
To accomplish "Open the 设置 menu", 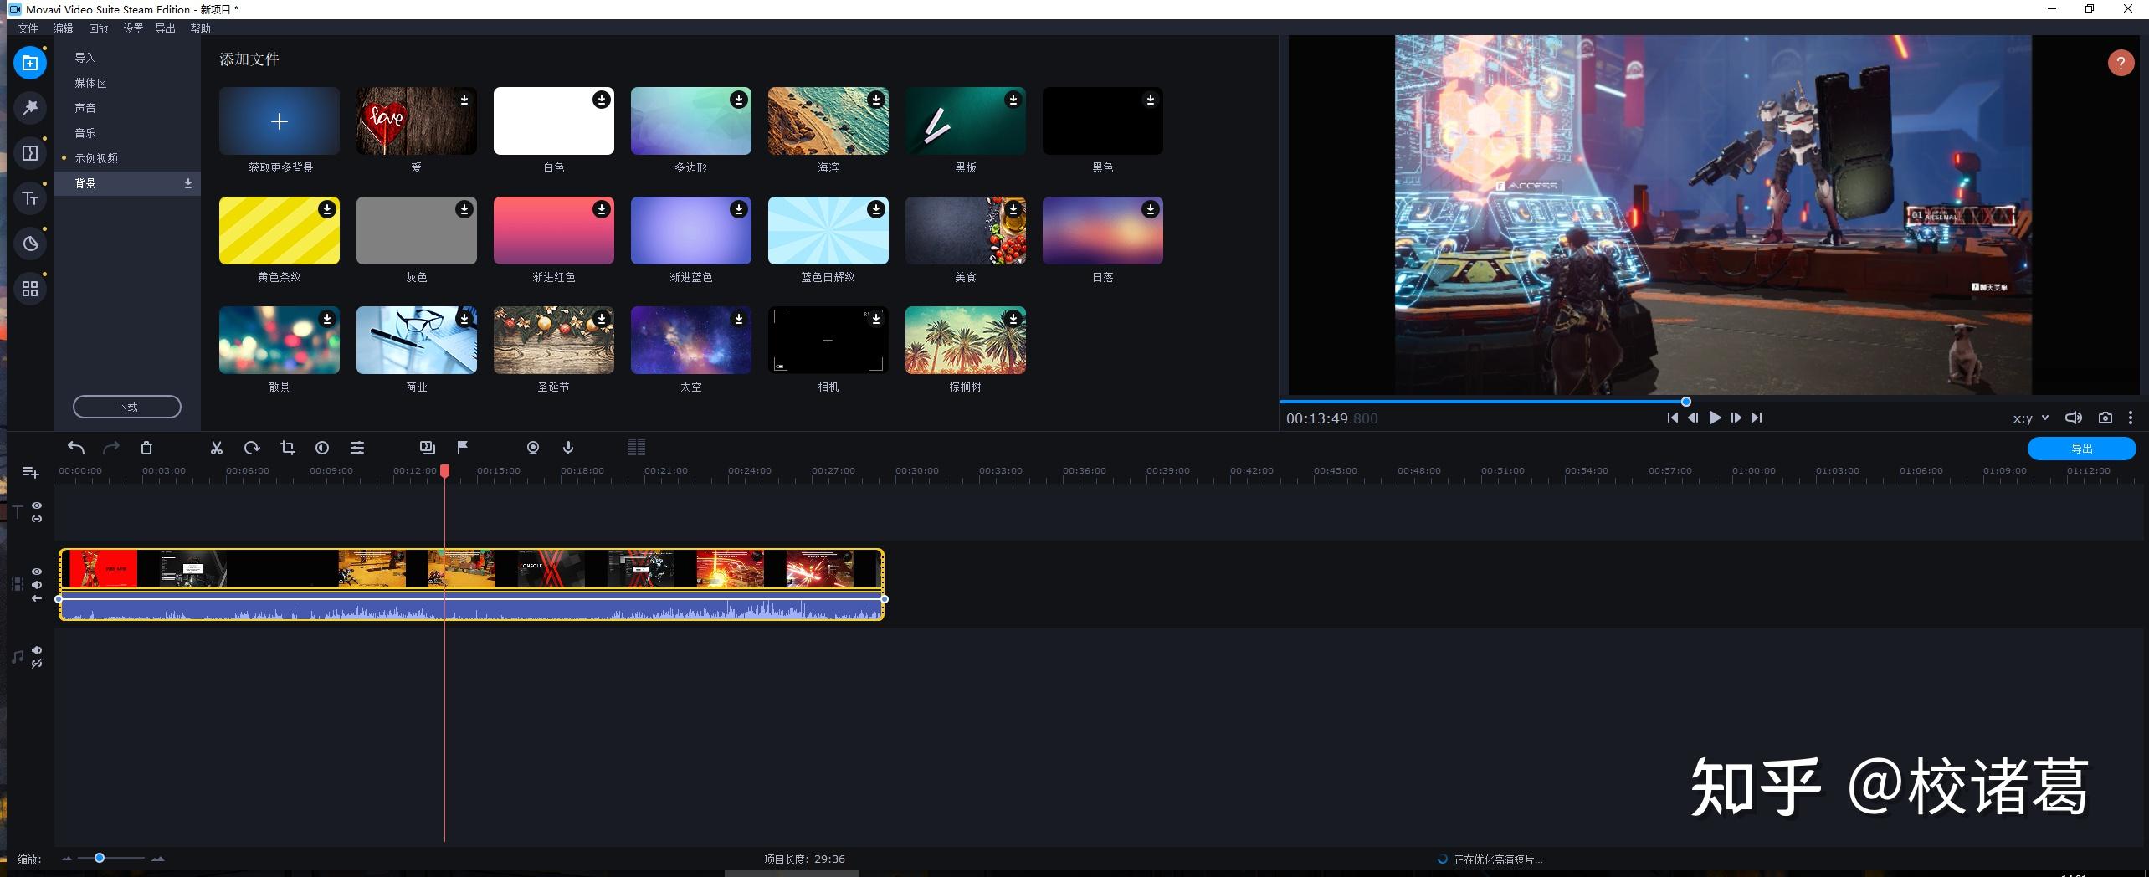I will pos(133,28).
